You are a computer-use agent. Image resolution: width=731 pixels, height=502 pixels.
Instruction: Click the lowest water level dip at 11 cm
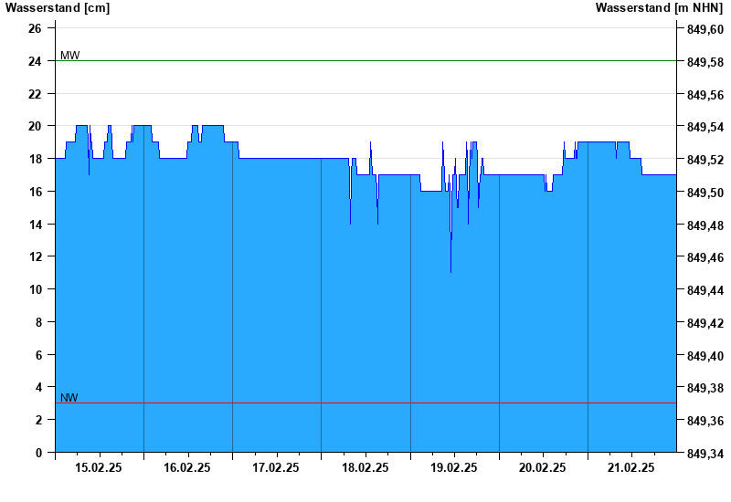click(x=450, y=271)
